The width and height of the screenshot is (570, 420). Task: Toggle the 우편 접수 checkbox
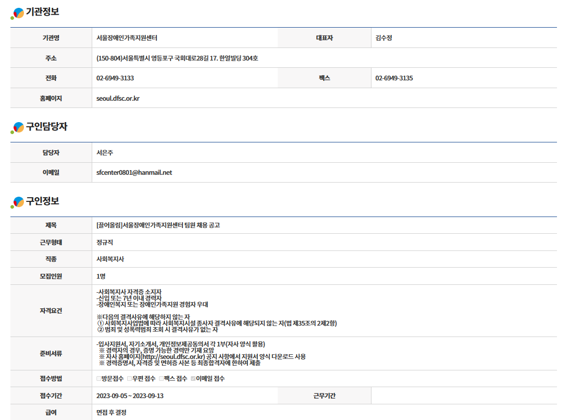pos(130,379)
